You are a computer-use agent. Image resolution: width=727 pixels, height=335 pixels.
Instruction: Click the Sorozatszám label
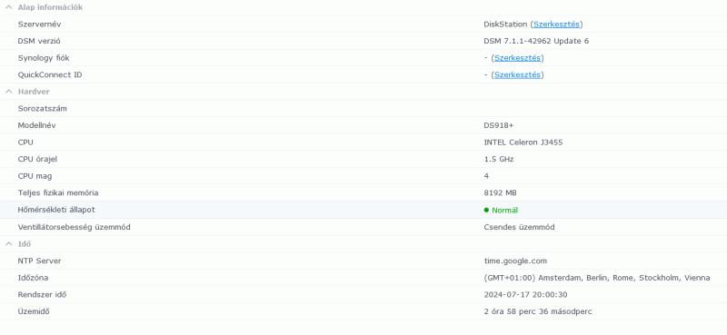42,109
